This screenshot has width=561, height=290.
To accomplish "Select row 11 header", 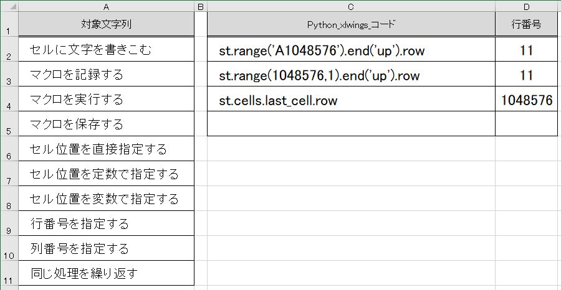I will [x=9, y=273].
